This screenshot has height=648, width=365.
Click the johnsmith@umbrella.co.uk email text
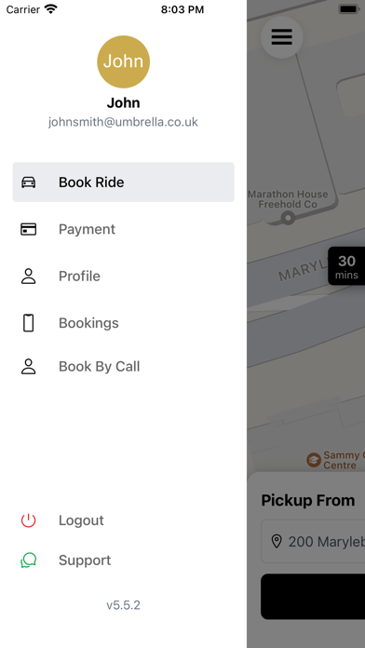point(123,122)
